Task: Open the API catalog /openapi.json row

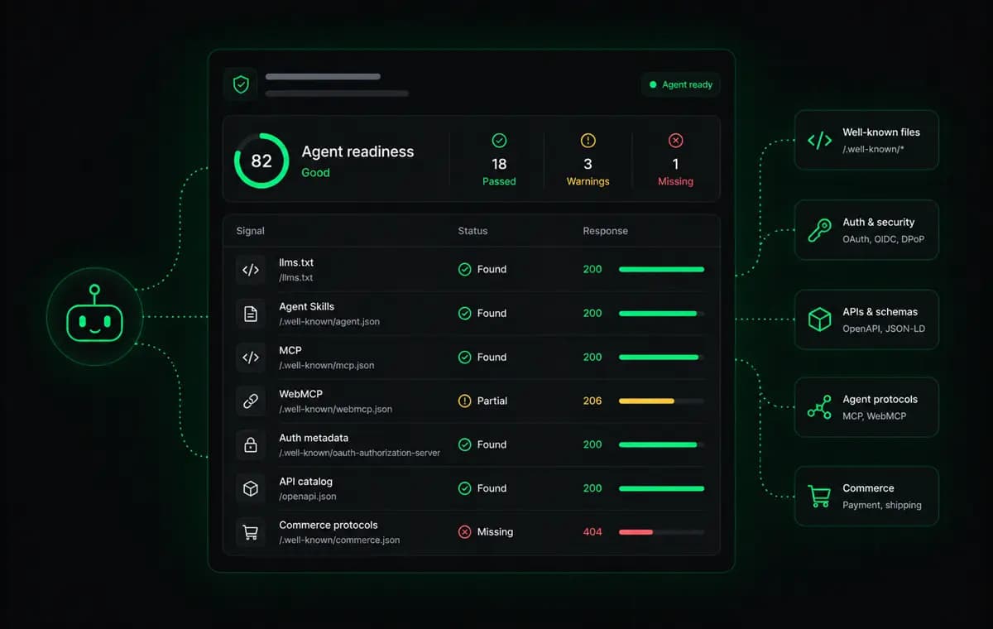Action: click(472, 488)
